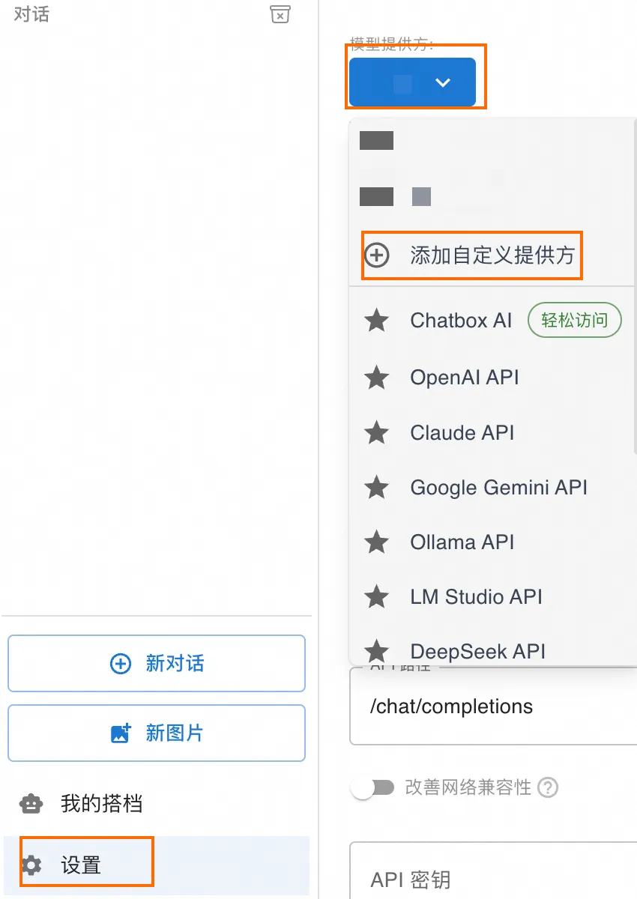Click the archive icon beside 对话 header

[280, 14]
